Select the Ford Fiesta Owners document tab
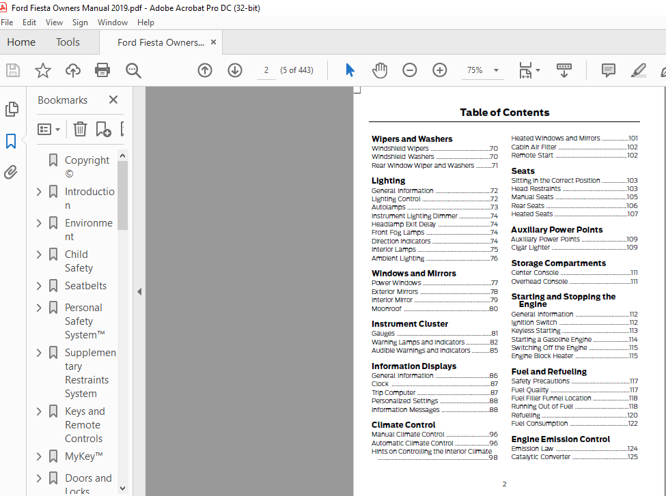 point(161,42)
